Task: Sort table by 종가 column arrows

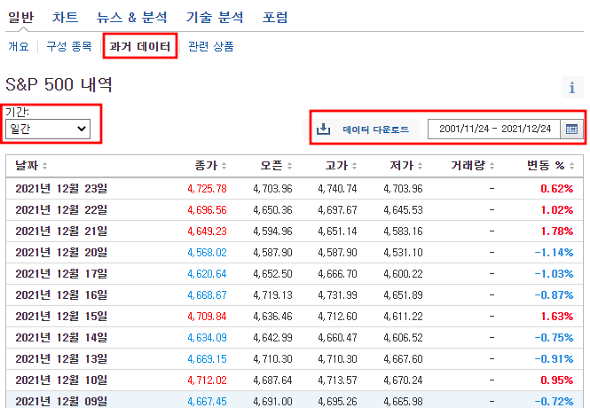Action: 224,166
